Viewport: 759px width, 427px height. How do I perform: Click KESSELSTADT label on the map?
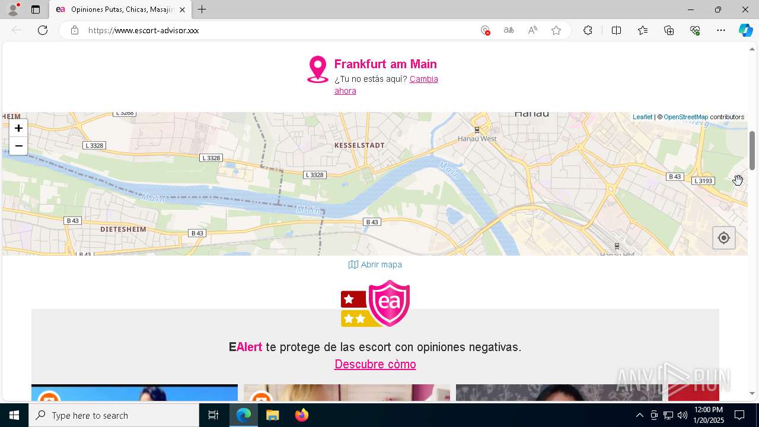pyautogui.click(x=359, y=145)
